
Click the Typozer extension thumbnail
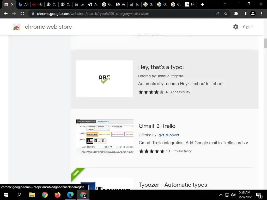[105, 184]
